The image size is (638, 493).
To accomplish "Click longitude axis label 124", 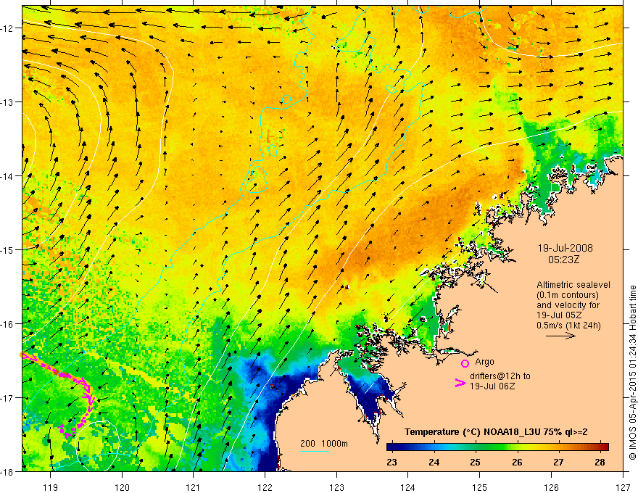I will pos(408,487).
